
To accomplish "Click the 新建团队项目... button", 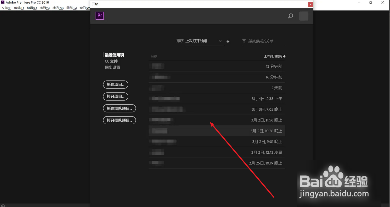I will (x=120, y=108).
